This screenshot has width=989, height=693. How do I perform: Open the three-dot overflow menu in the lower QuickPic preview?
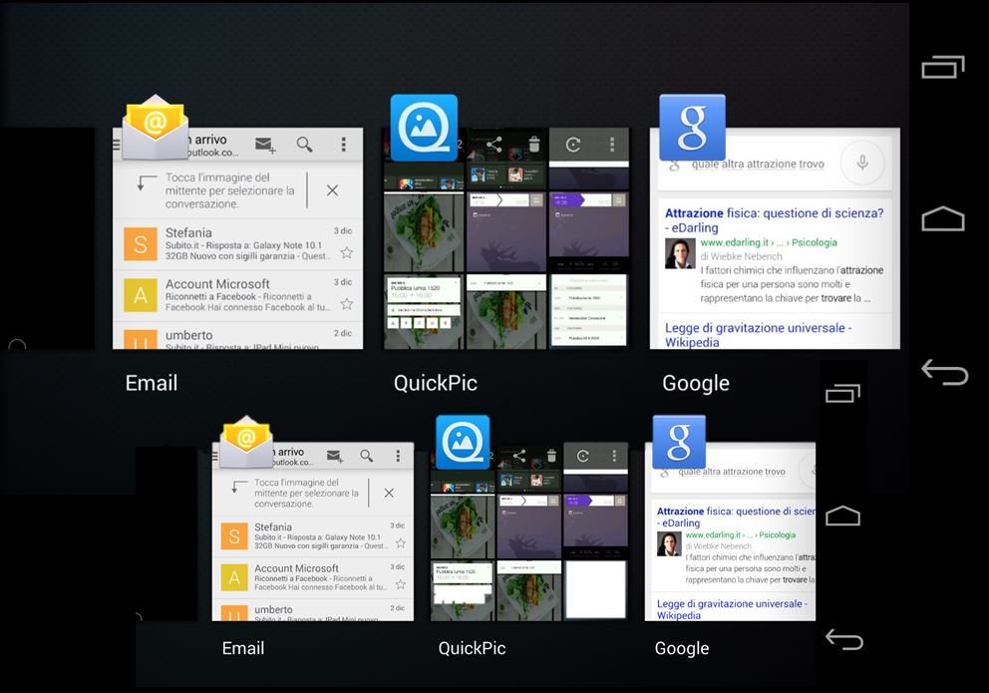tap(614, 456)
